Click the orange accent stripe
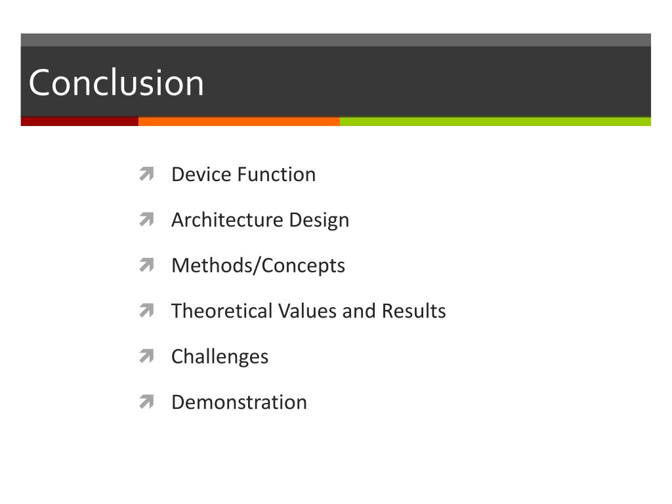 [239, 121]
